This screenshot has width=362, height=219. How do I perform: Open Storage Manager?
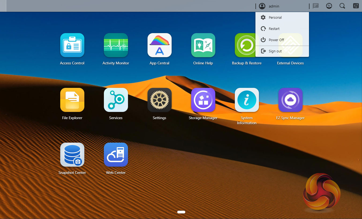point(203,100)
